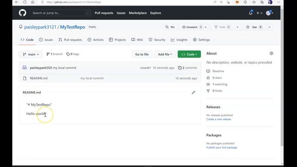The height and width of the screenshot is (167, 297).
Task: Expand the Unwatch options dropdown arrow
Action: 206,27
